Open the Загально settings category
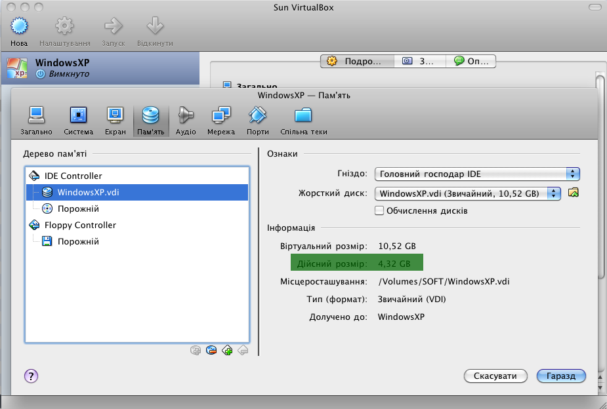 pyautogui.click(x=36, y=121)
